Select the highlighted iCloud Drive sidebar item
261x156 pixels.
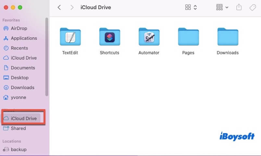coord(23,118)
